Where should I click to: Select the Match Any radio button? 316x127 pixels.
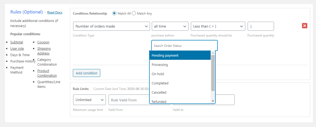pyautogui.click(x=134, y=14)
